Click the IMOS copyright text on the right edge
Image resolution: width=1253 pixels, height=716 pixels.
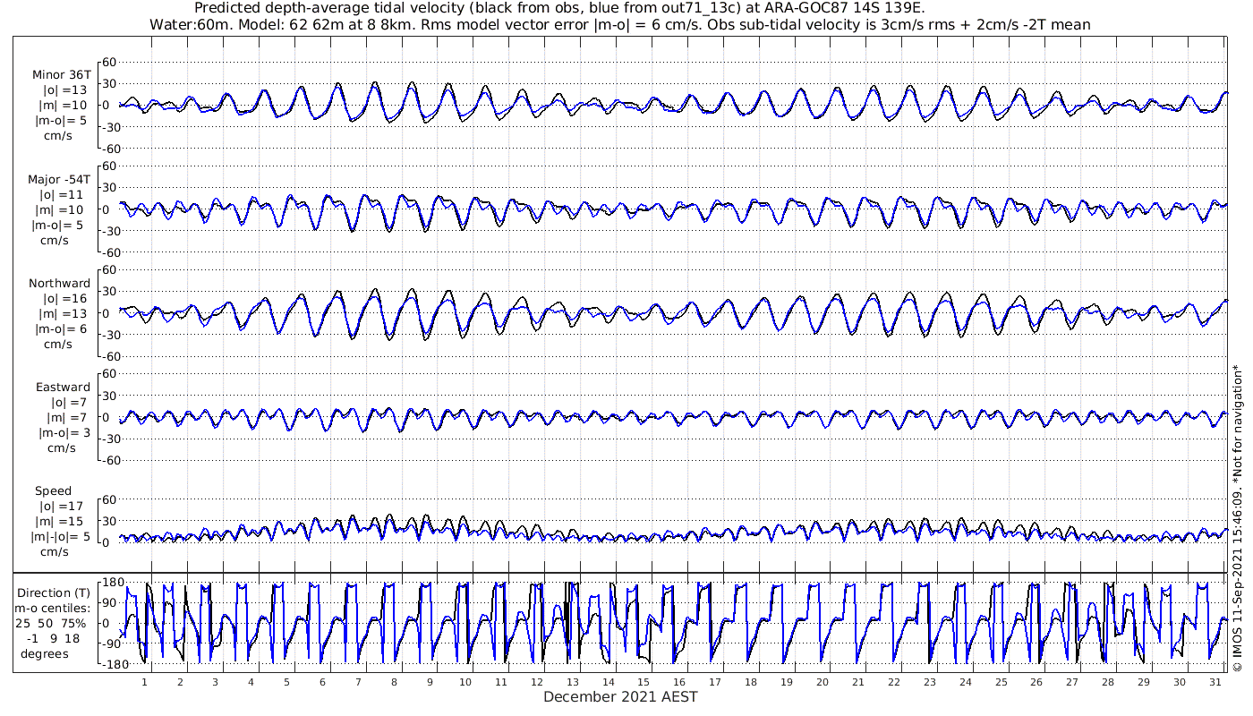click(1237, 517)
